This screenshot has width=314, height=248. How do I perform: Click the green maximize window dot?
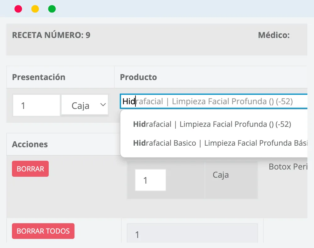coord(52,9)
